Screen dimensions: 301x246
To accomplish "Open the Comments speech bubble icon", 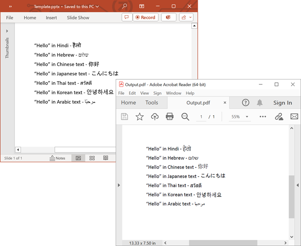I will (127, 17).
